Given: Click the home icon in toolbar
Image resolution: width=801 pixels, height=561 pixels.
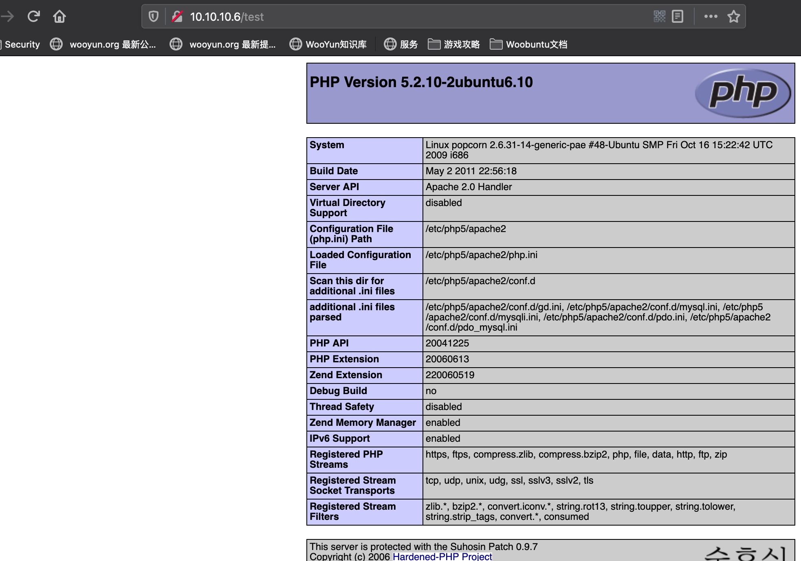Looking at the screenshot, I should coord(59,17).
